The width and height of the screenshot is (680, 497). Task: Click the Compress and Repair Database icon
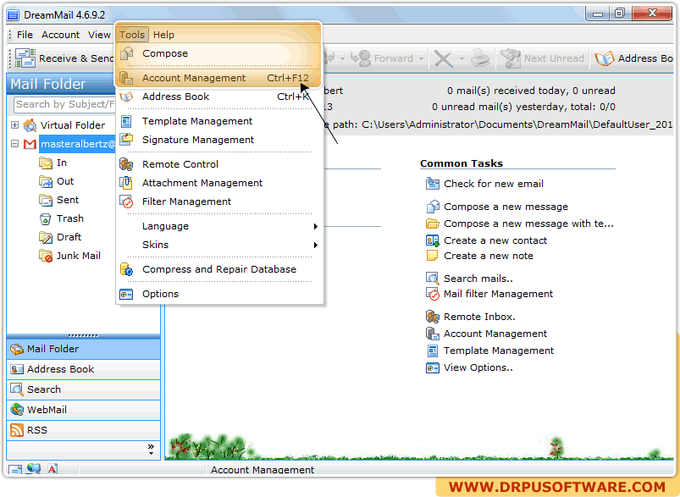tap(126, 269)
